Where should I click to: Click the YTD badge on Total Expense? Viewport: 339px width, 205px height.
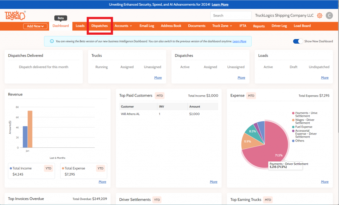[100, 168]
